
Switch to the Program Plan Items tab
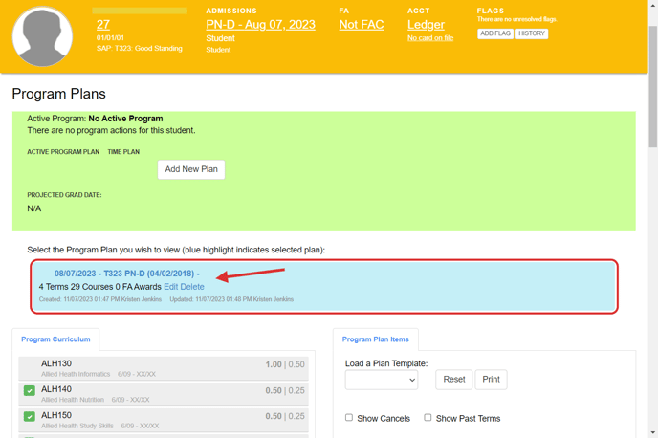(375, 339)
